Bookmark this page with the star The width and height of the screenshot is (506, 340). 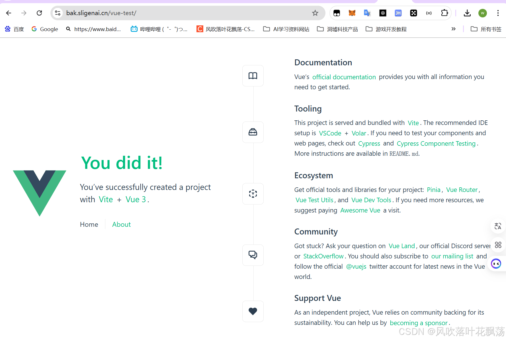tap(315, 13)
